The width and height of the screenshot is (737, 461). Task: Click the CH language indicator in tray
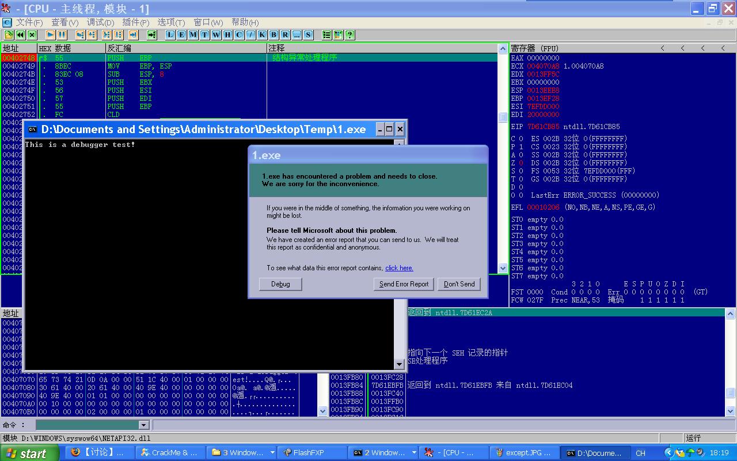(x=641, y=453)
